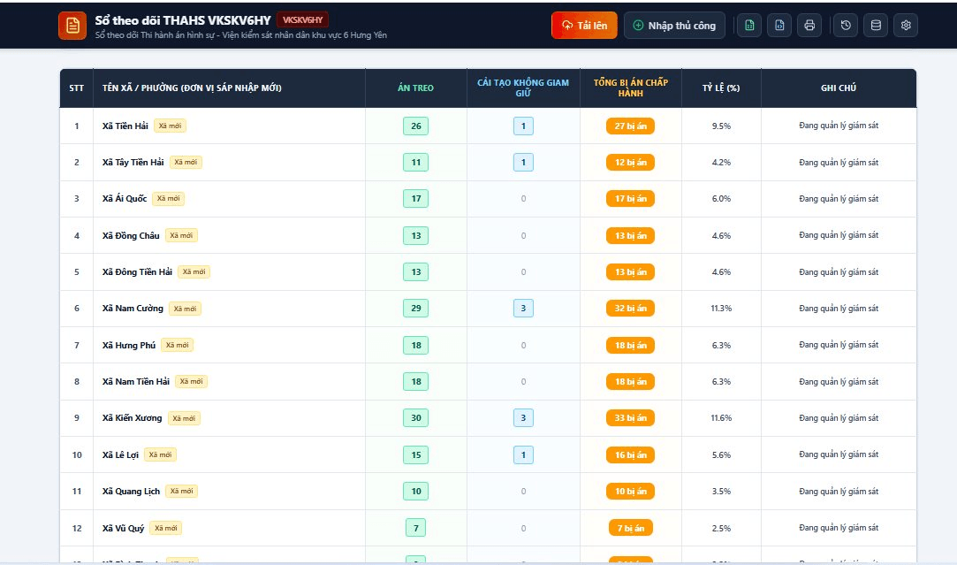Image resolution: width=957 pixels, height=565 pixels.
Task: Print the tracking report
Action: (x=809, y=25)
